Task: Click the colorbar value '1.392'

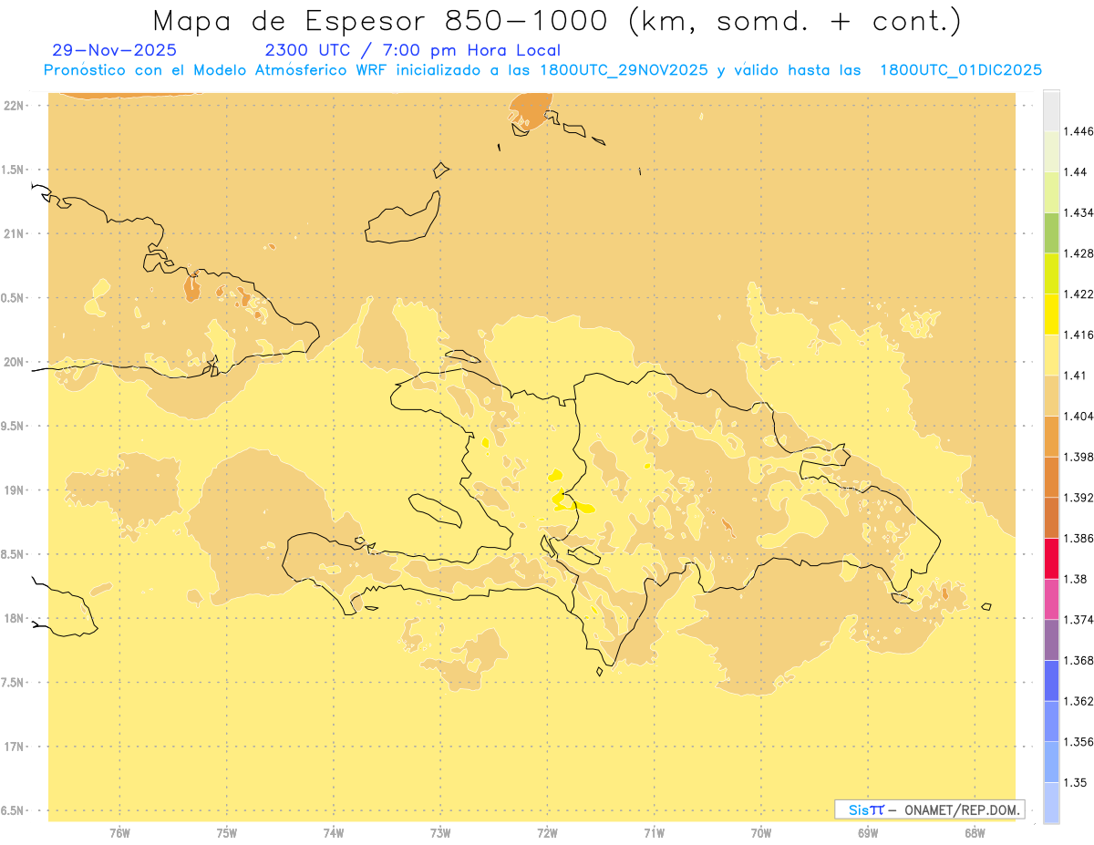Action: (x=1079, y=498)
